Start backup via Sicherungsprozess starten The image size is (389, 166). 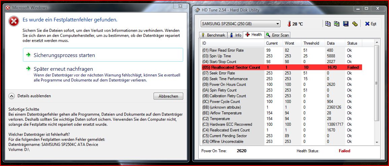click(103, 55)
